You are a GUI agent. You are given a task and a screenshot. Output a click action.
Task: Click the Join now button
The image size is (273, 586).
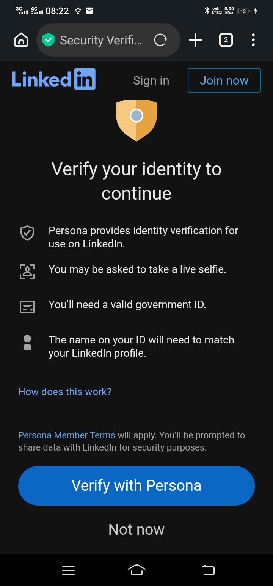[224, 80]
